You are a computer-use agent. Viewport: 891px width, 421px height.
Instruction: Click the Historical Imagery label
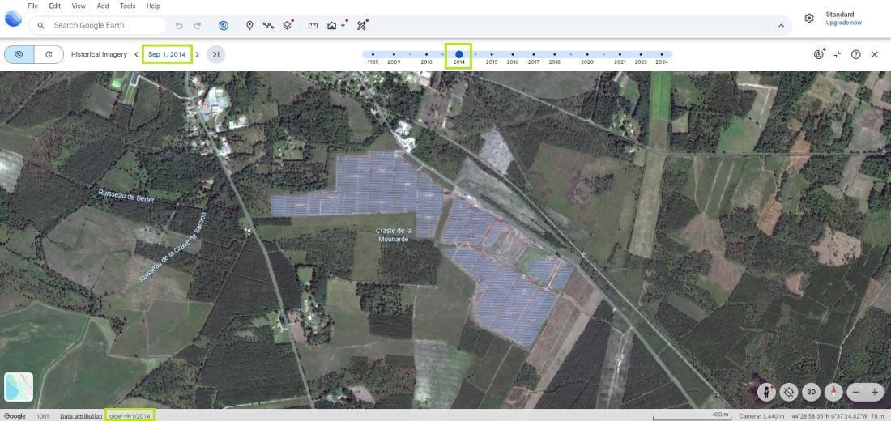pyautogui.click(x=99, y=54)
